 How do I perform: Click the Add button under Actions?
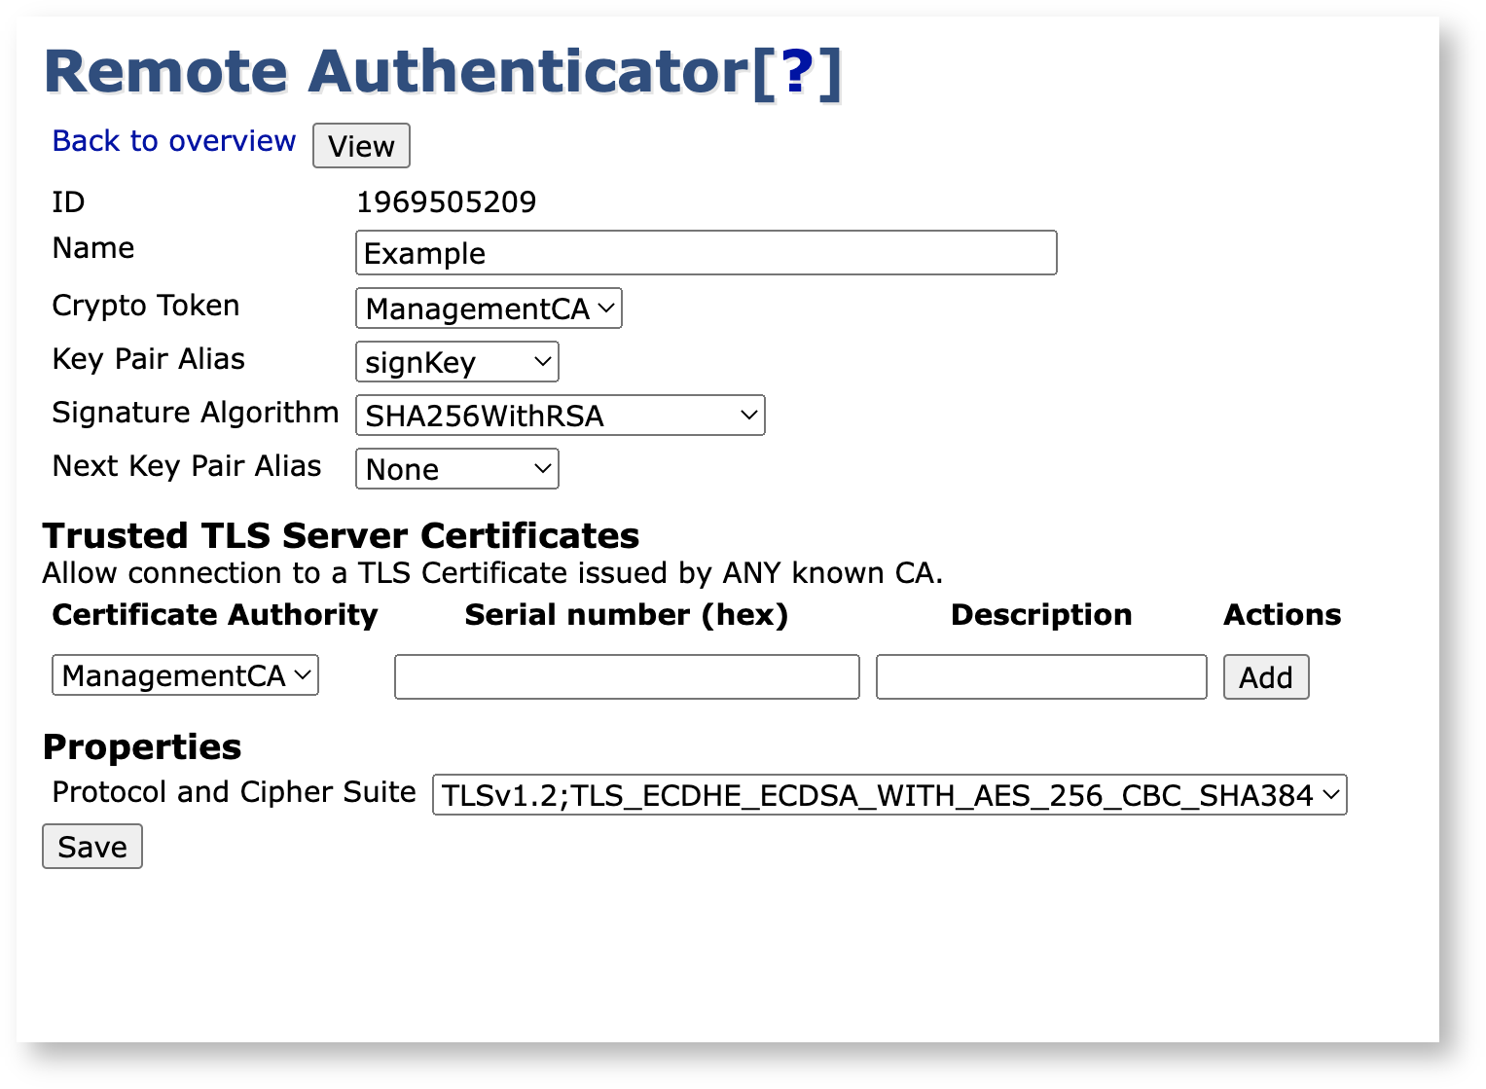pyautogui.click(x=1265, y=676)
